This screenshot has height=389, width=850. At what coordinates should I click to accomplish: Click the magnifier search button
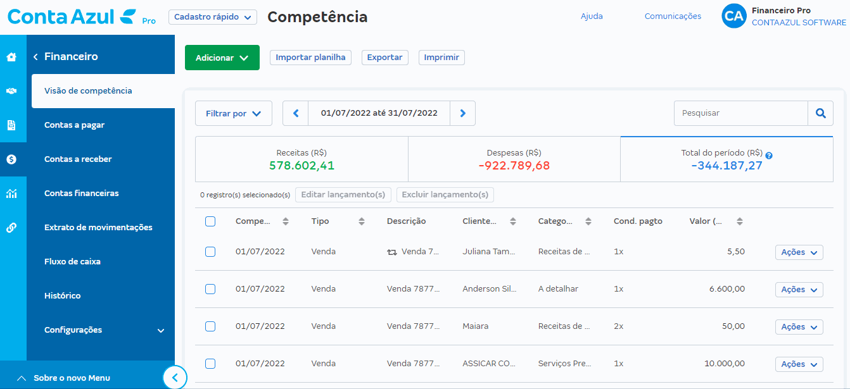[x=820, y=113]
